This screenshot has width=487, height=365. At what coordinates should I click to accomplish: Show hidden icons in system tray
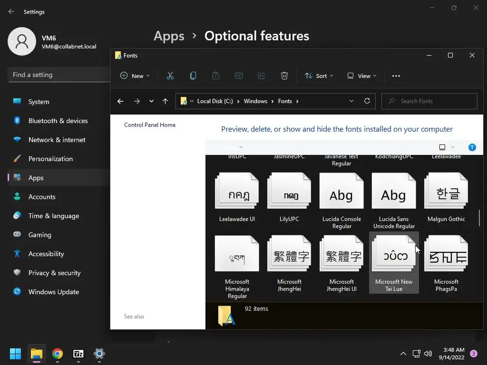pyautogui.click(x=403, y=354)
